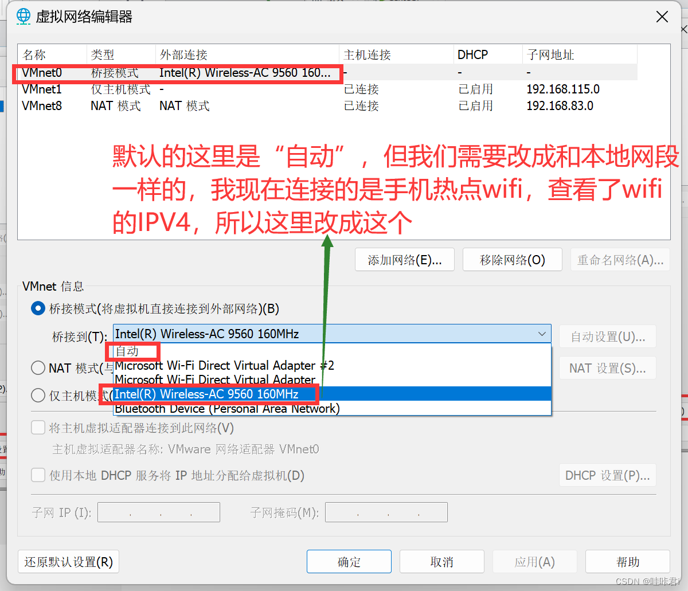Enable 将主机虚拟适配器连接到此网络 checkbox
This screenshot has height=591, width=688.
(x=38, y=427)
